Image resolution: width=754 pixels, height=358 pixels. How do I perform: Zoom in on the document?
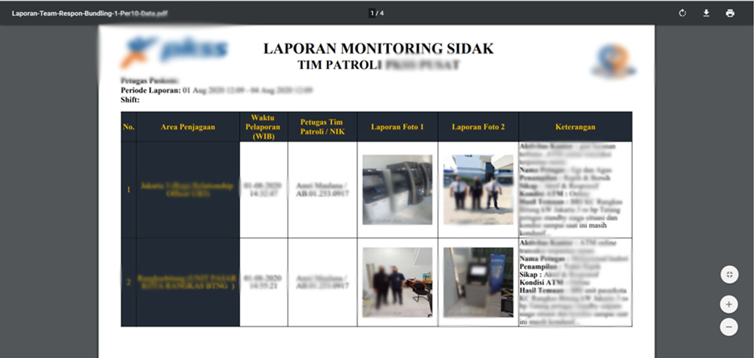pos(729,304)
